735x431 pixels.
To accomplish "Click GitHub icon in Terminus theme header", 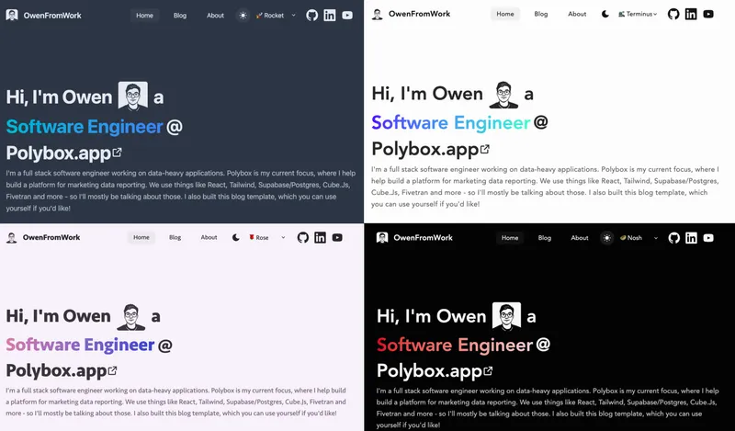I will click(673, 14).
